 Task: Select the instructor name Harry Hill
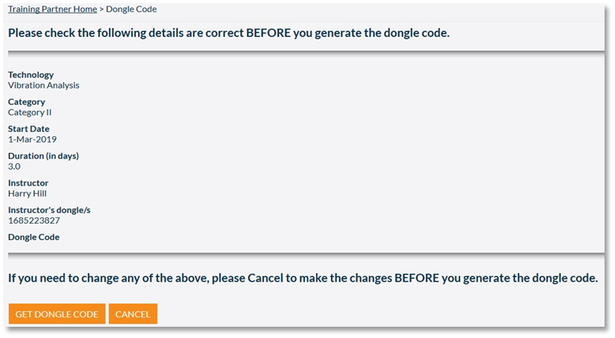pyautogui.click(x=27, y=193)
